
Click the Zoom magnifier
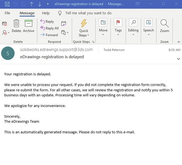tap(165, 26)
